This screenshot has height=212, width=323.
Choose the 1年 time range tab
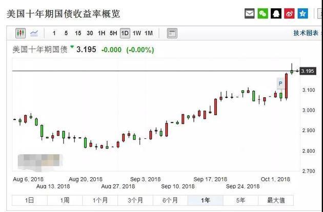[206, 200]
